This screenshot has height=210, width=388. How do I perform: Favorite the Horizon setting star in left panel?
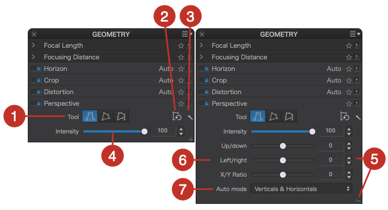pyautogui.click(x=181, y=69)
